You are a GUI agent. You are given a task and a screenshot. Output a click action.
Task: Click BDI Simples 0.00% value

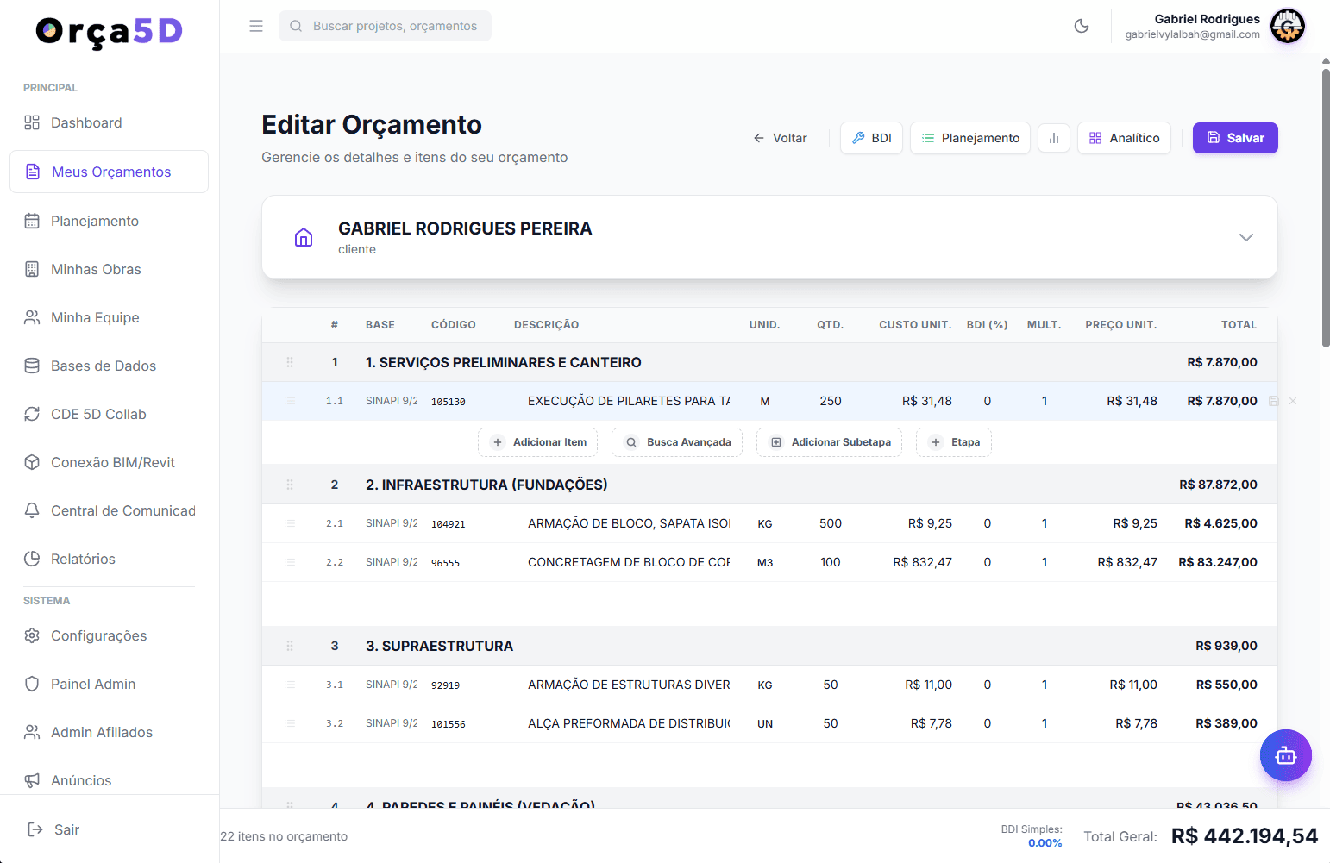pyautogui.click(x=1045, y=843)
